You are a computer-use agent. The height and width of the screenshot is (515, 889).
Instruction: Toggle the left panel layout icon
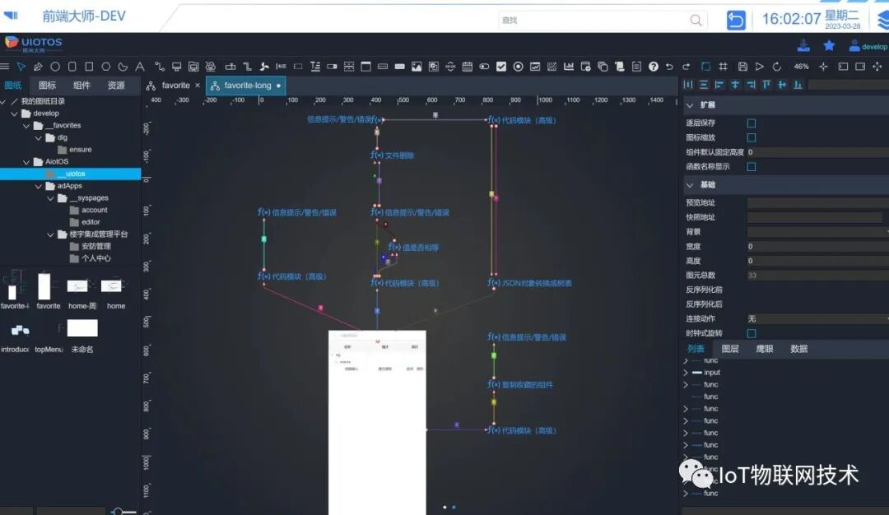[843, 67]
